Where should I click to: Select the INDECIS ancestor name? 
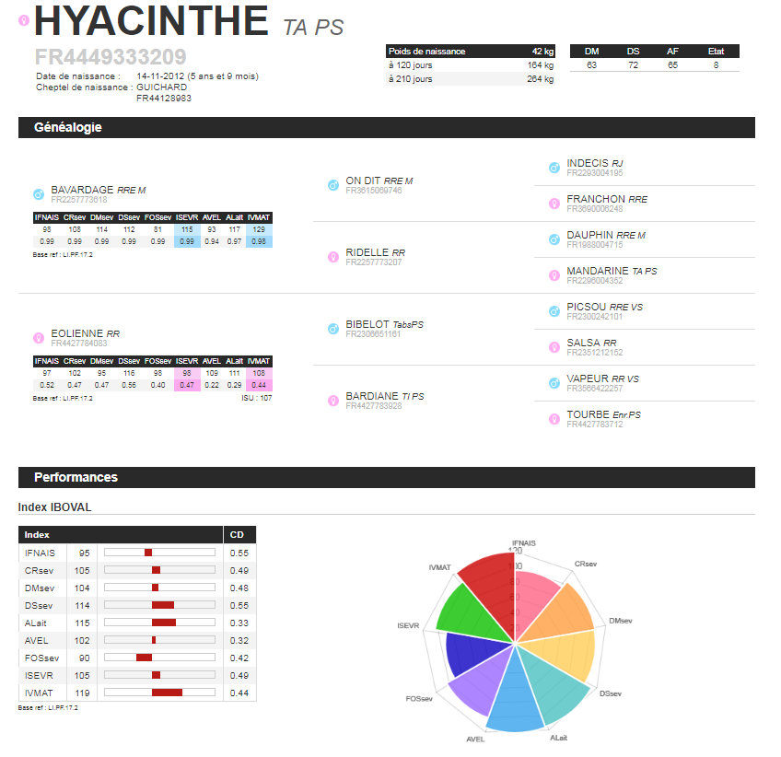(588, 163)
